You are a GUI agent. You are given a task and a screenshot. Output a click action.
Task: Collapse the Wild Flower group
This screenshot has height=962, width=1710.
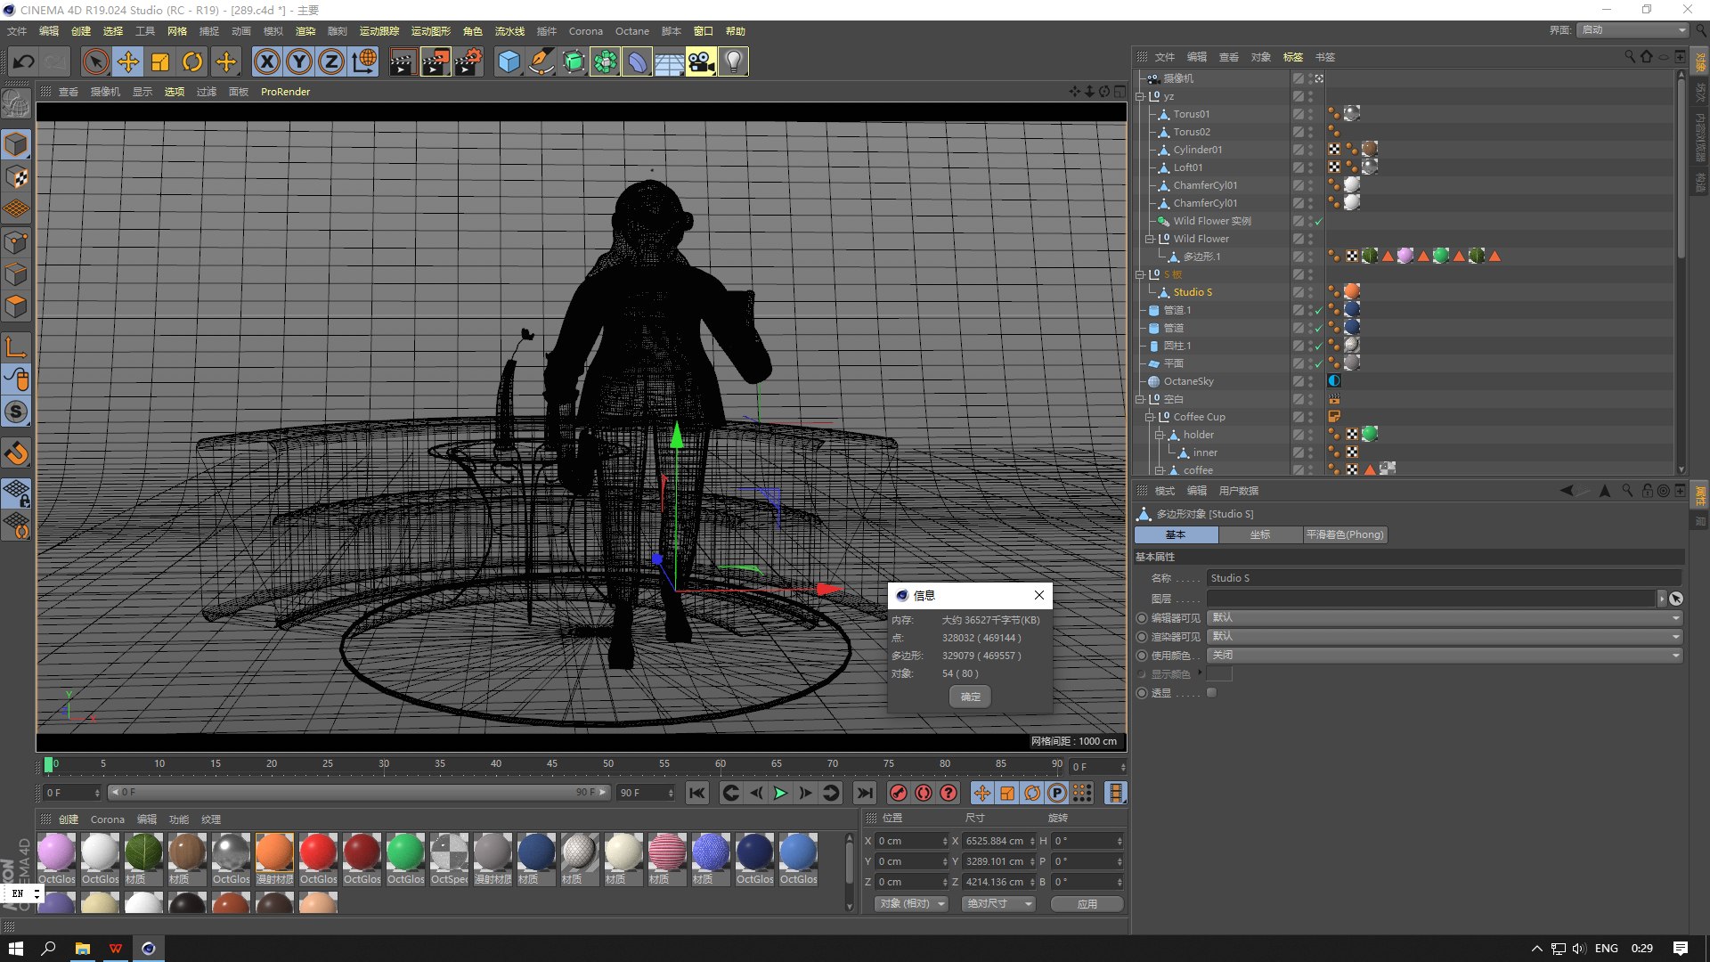1150,239
